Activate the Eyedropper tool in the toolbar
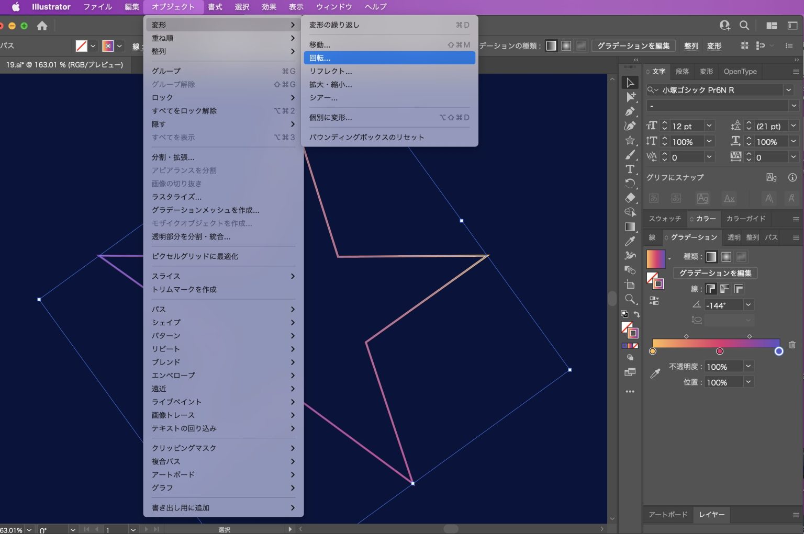 (630, 241)
